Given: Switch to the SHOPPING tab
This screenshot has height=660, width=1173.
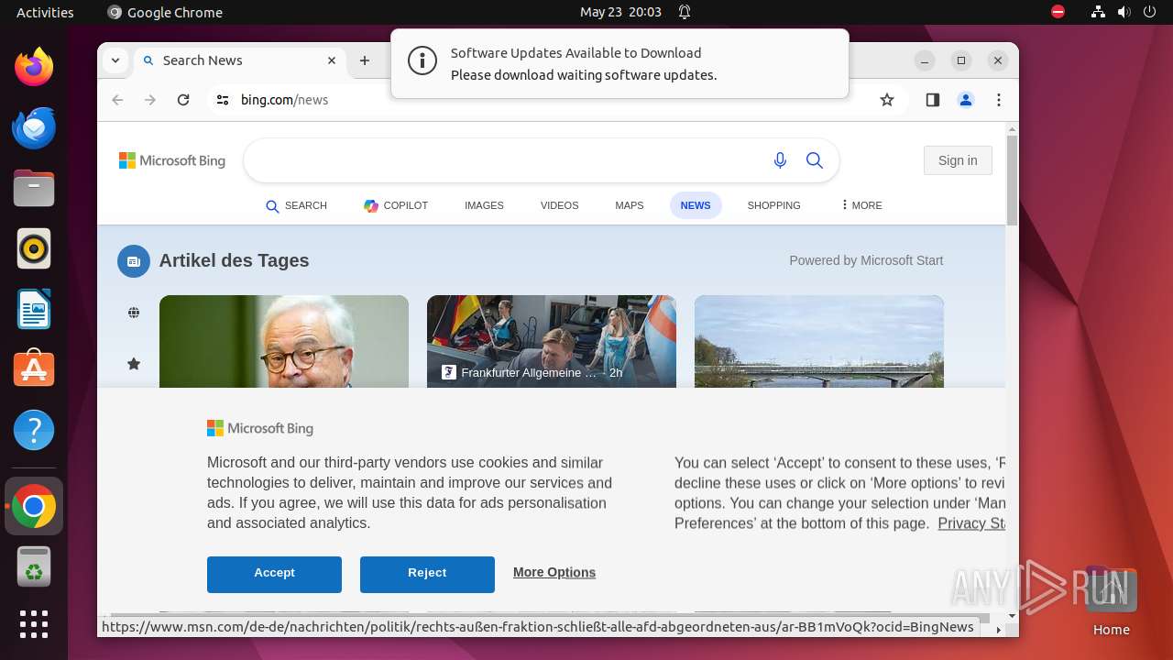Looking at the screenshot, I should pos(773,205).
